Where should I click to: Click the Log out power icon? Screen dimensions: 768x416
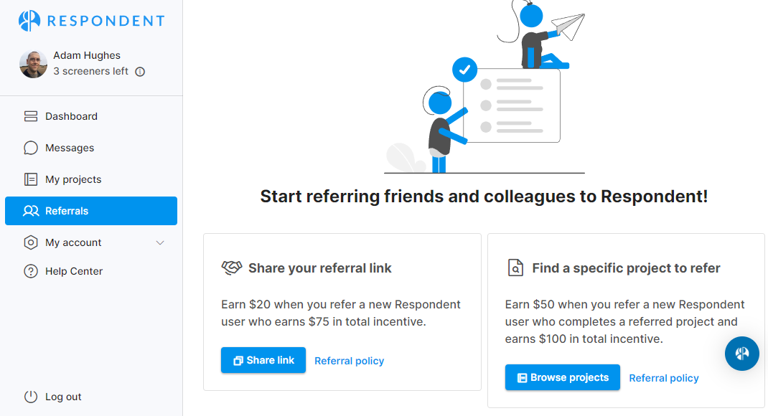click(31, 397)
